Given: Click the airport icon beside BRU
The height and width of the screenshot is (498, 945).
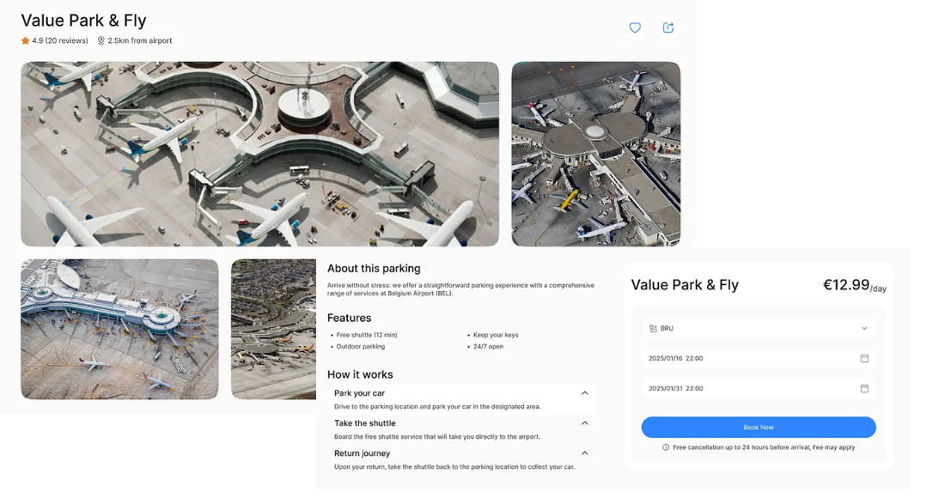Looking at the screenshot, I should click(653, 328).
